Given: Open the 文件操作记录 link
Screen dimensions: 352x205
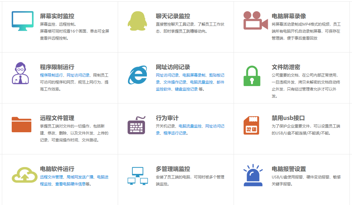Looking at the screenshot, I should tap(175, 82).
